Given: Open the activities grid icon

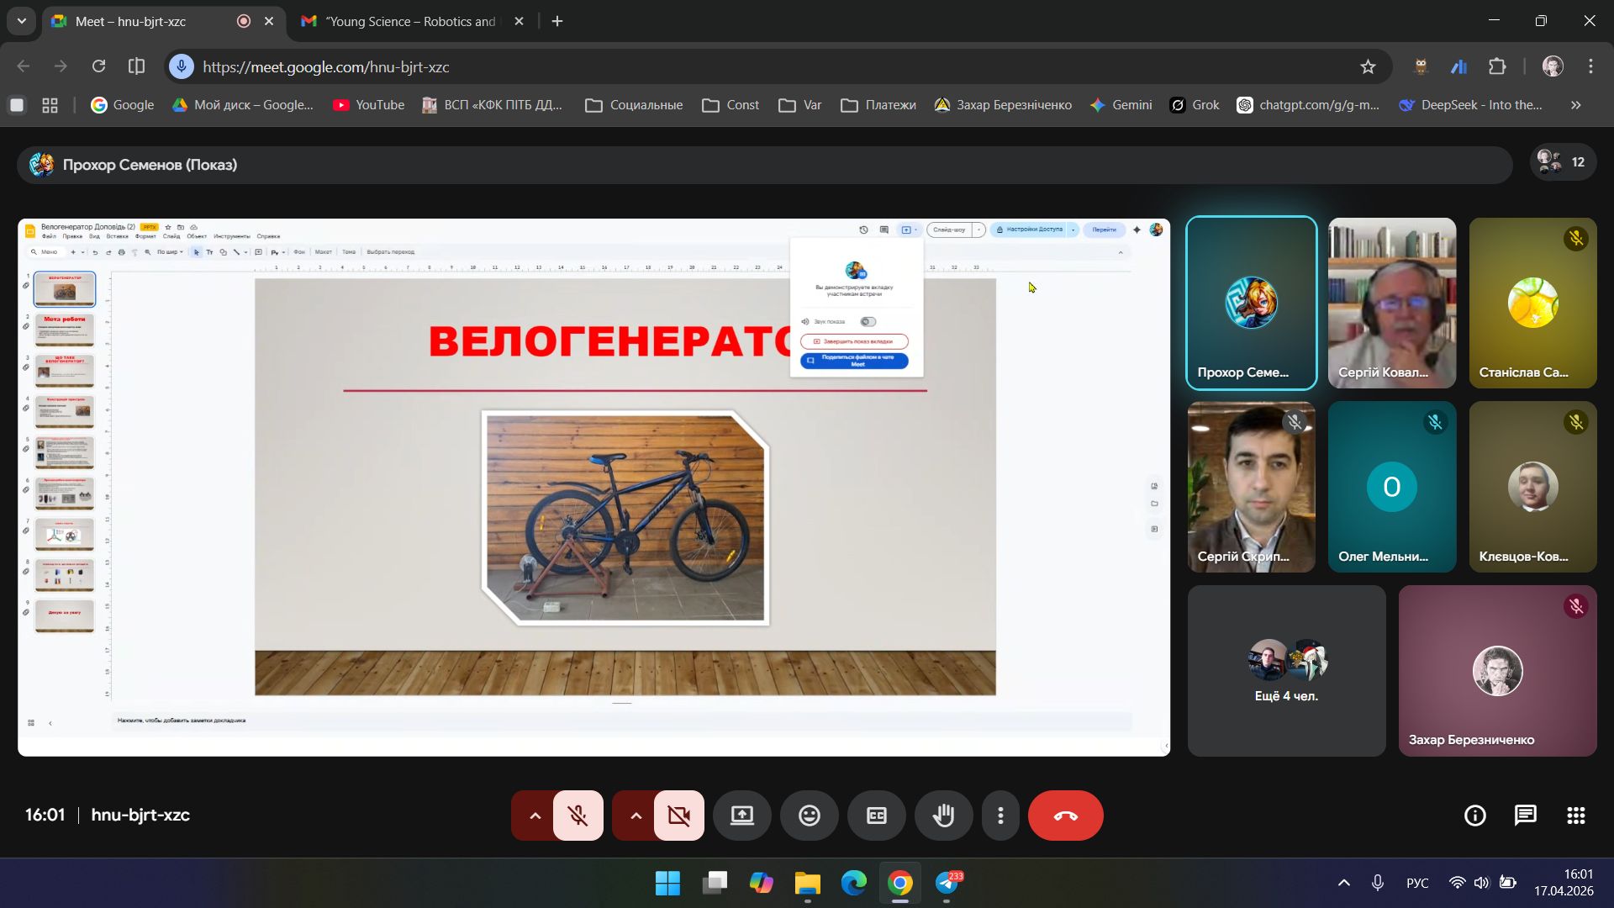Looking at the screenshot, I should click(x=1575, y=816).
